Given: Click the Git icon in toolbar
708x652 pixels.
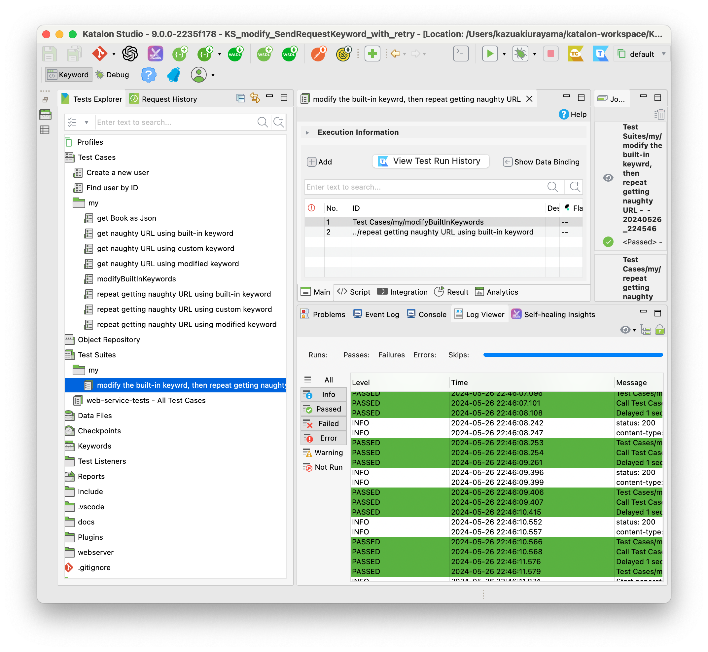Looking at the screenshot, I should tap(100, 54).
